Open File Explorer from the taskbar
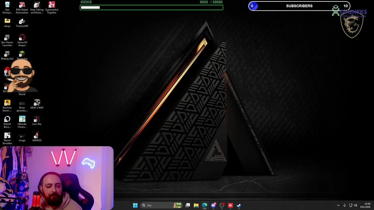This screenshot has height=210, width=374. click(x=196, y=205)
